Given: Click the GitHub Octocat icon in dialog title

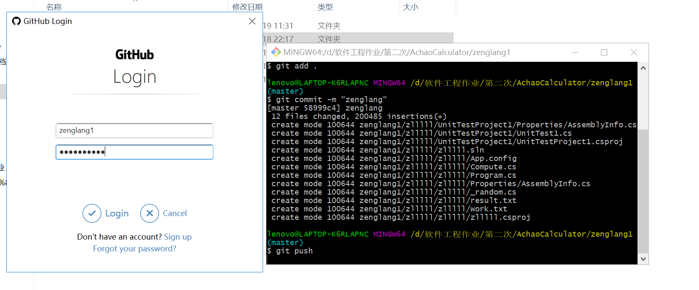Looking at the screenshot, I should click(x=16, y=21).
